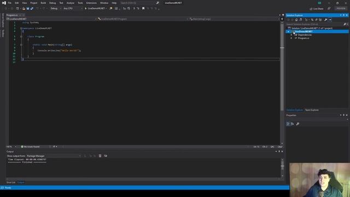Expand the Dependencies node
Image resolution: width=350 pixels, height=197 pixels.
click(x=291, y=35)
